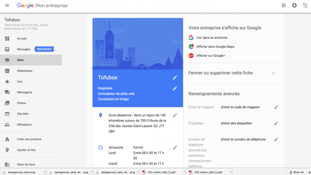
Task: Open the hamburger main menu
Action: coord(7,6)
